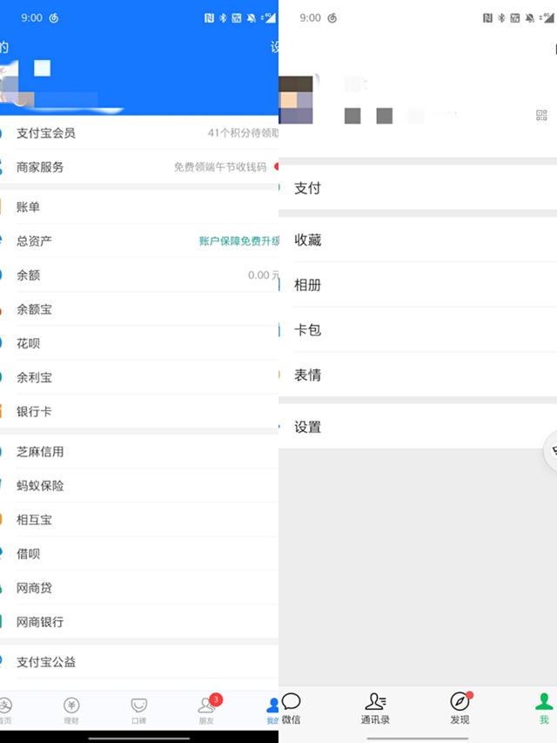The height and width of the screenshot is (743, 557).
Task: Open 借呗 row
Action: coord(139,553)
